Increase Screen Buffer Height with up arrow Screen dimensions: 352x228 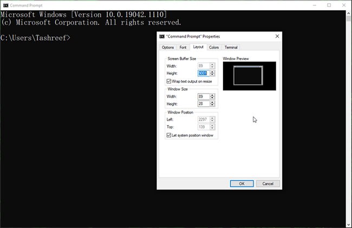[x=212, y=71]
